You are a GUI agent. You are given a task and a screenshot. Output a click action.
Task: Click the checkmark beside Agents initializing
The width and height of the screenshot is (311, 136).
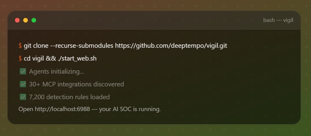pos(23,71)
